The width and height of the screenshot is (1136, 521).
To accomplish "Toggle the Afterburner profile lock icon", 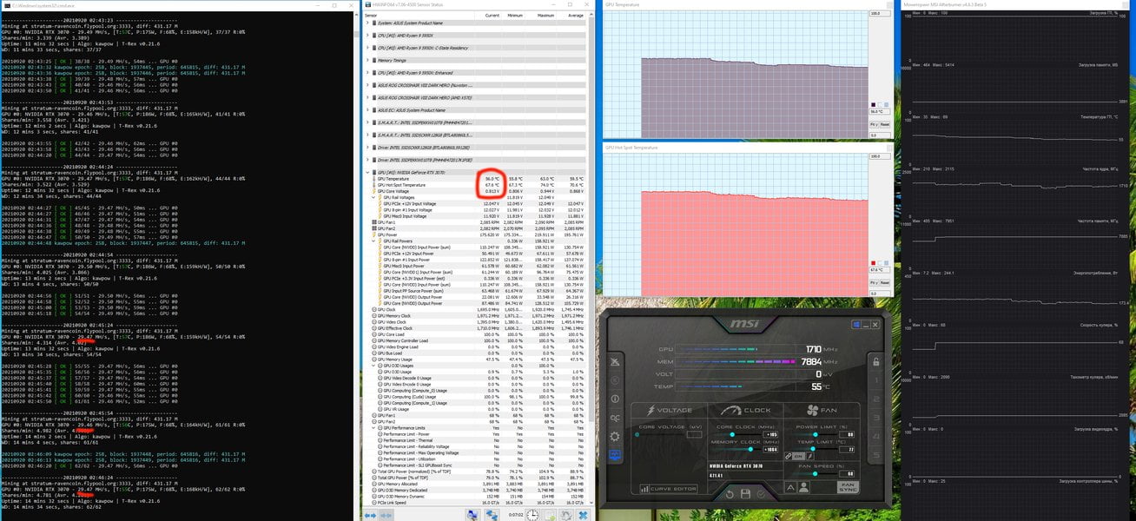I will 875,362.
